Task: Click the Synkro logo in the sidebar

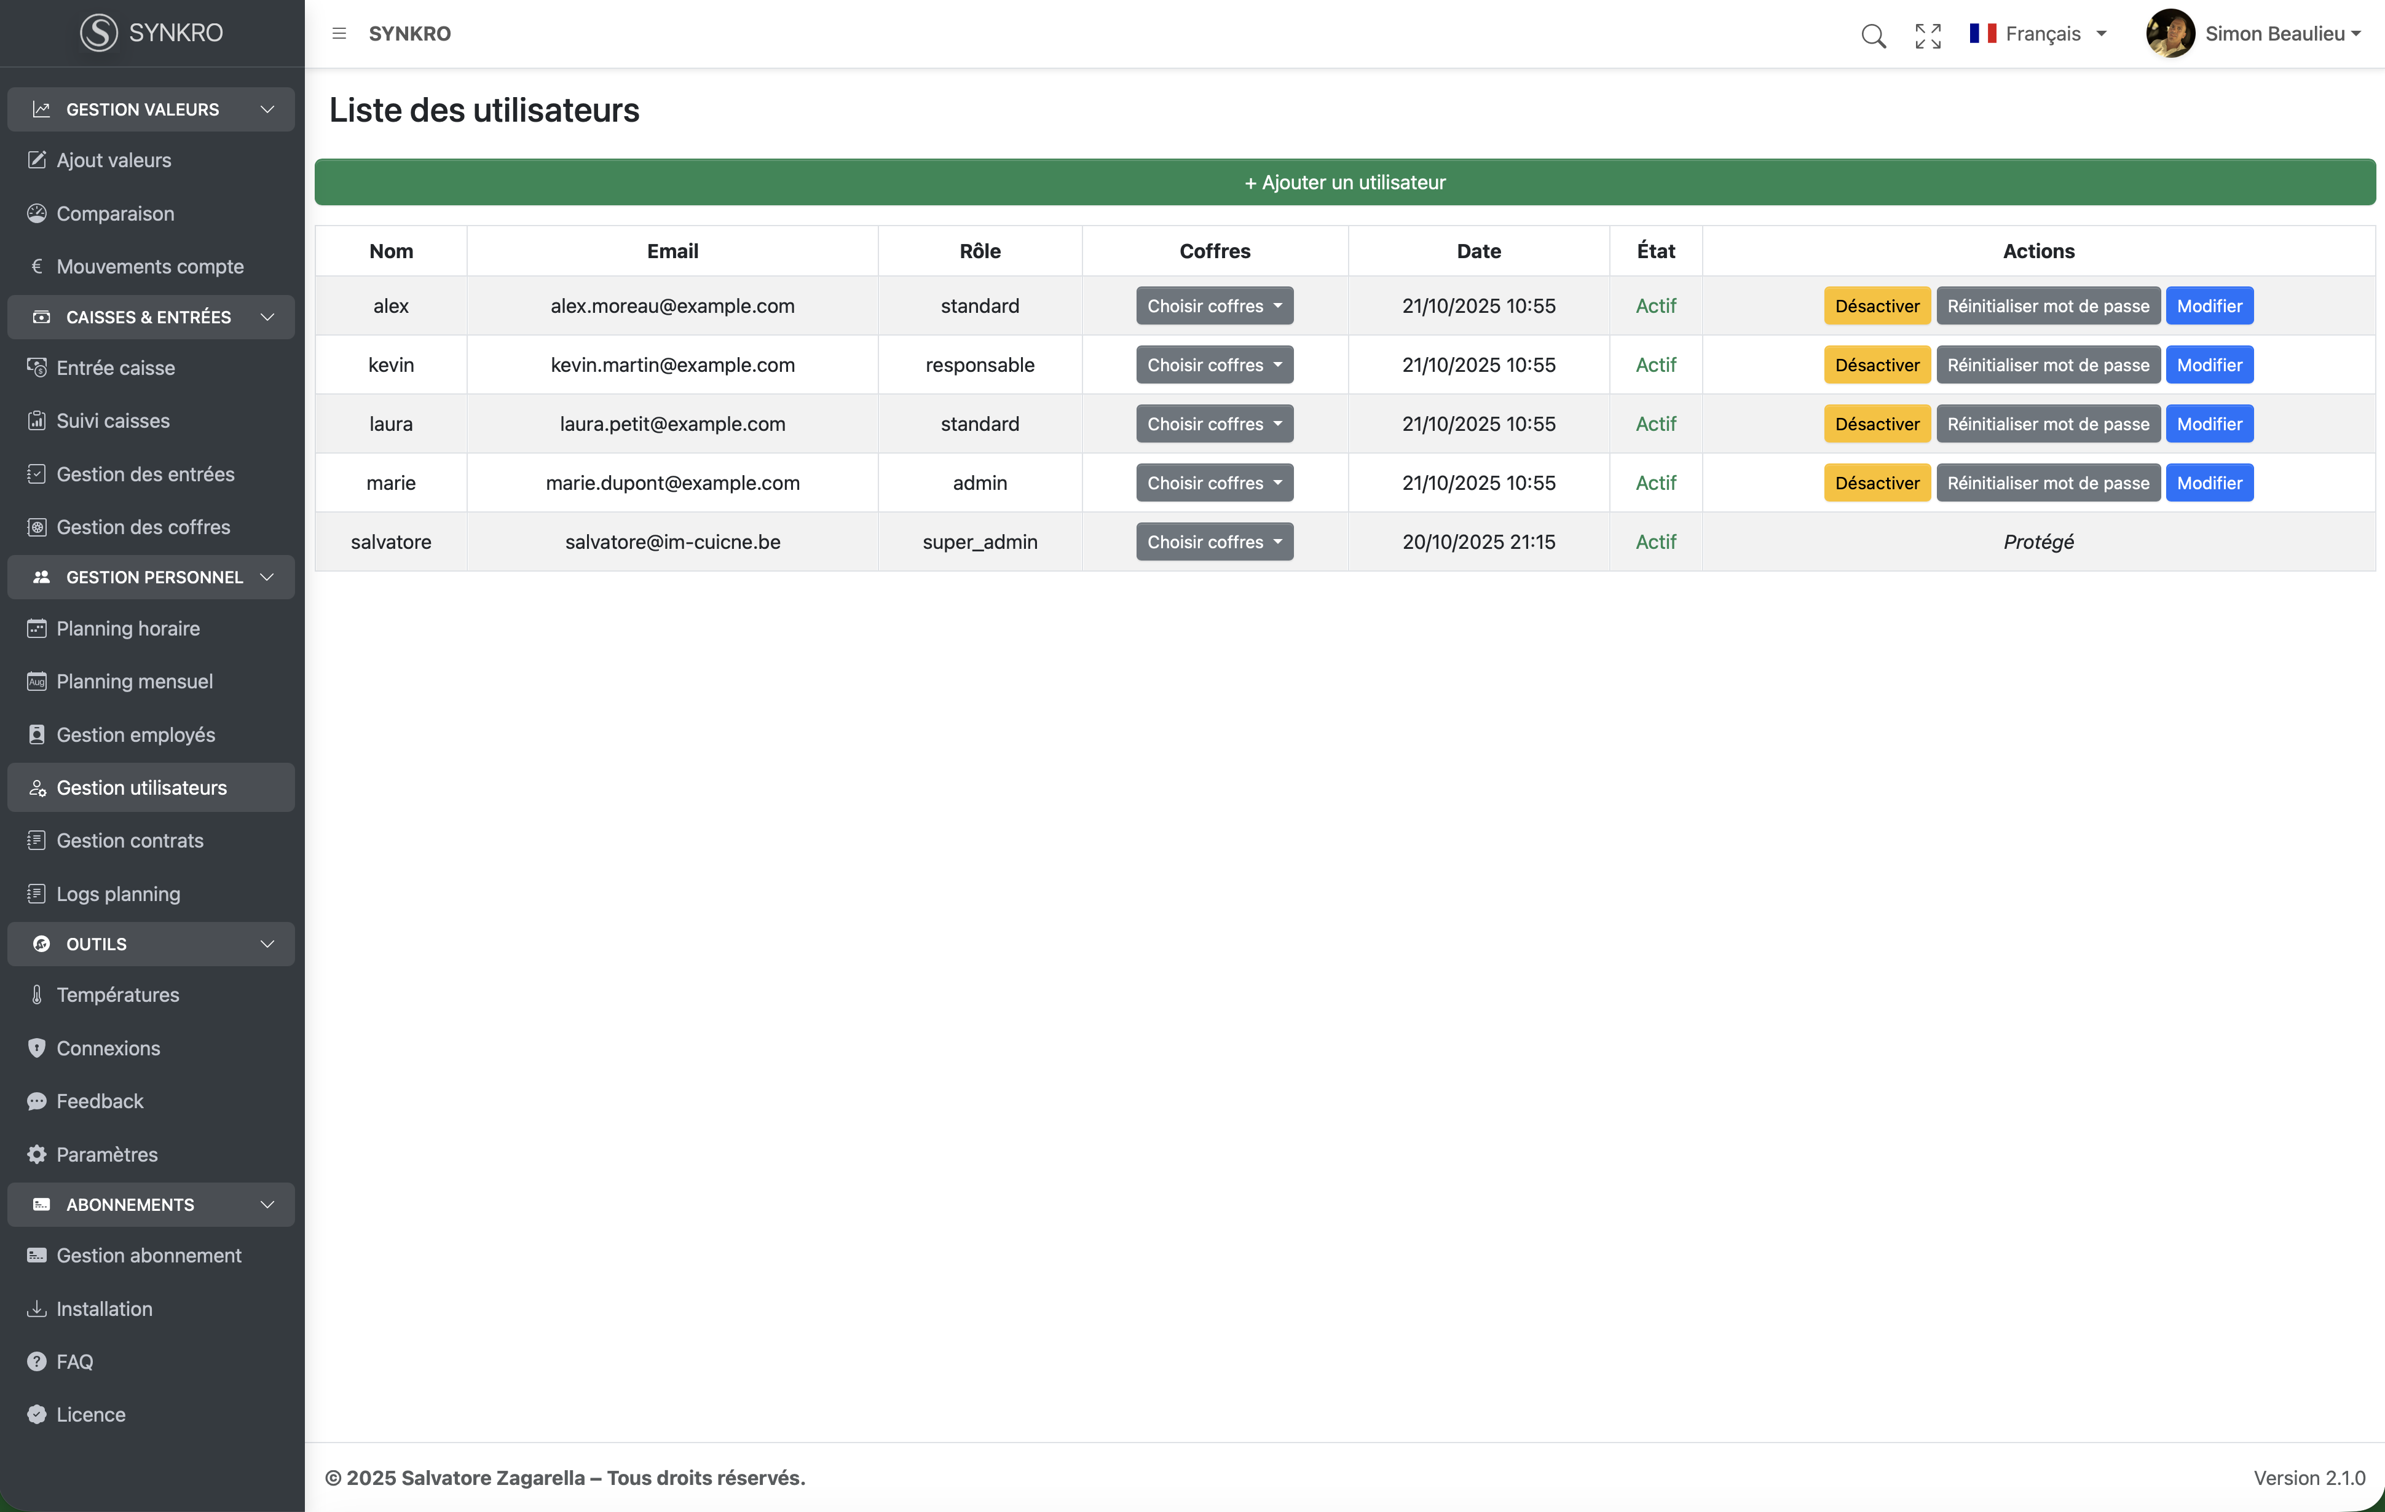Action: [152, 33]
